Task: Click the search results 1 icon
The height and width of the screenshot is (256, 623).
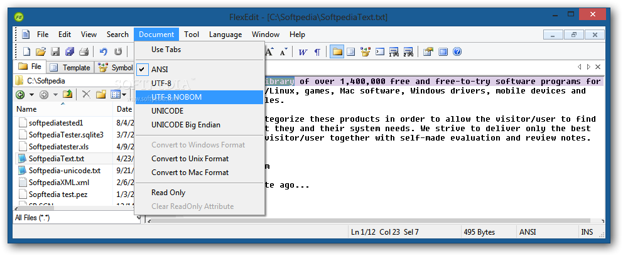Action: (394, 51)
